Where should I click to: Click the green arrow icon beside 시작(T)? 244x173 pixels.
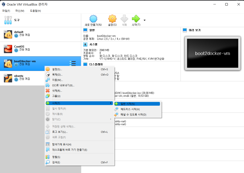[48, 103]
